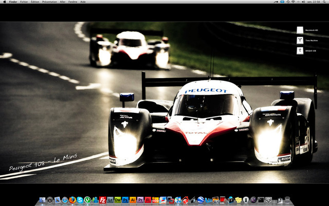Click the blue menu bar status icon
The width and height of the screenshot is (329, 206).
tap(282, 2)
